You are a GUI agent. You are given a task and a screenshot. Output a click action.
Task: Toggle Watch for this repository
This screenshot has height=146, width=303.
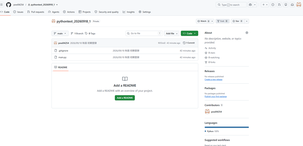pos(203,21)
